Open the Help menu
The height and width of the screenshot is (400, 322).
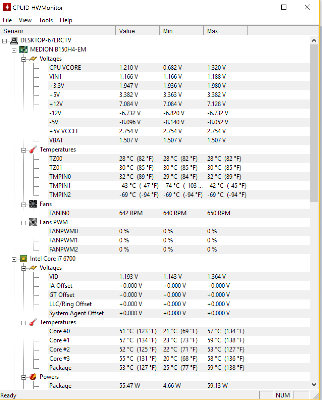pos(66,20)
